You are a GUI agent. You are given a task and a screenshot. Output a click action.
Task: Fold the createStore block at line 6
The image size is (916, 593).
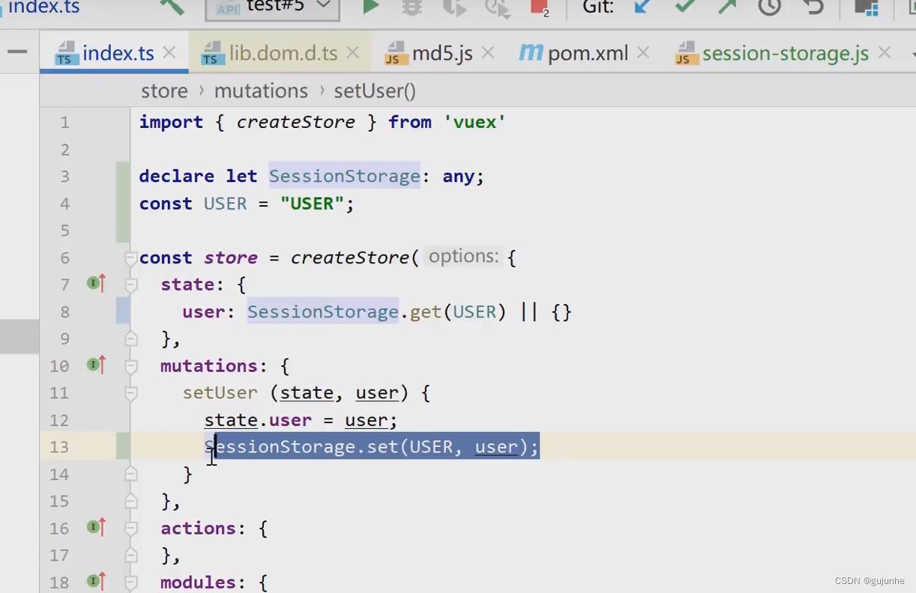click(x=131, y=258)
